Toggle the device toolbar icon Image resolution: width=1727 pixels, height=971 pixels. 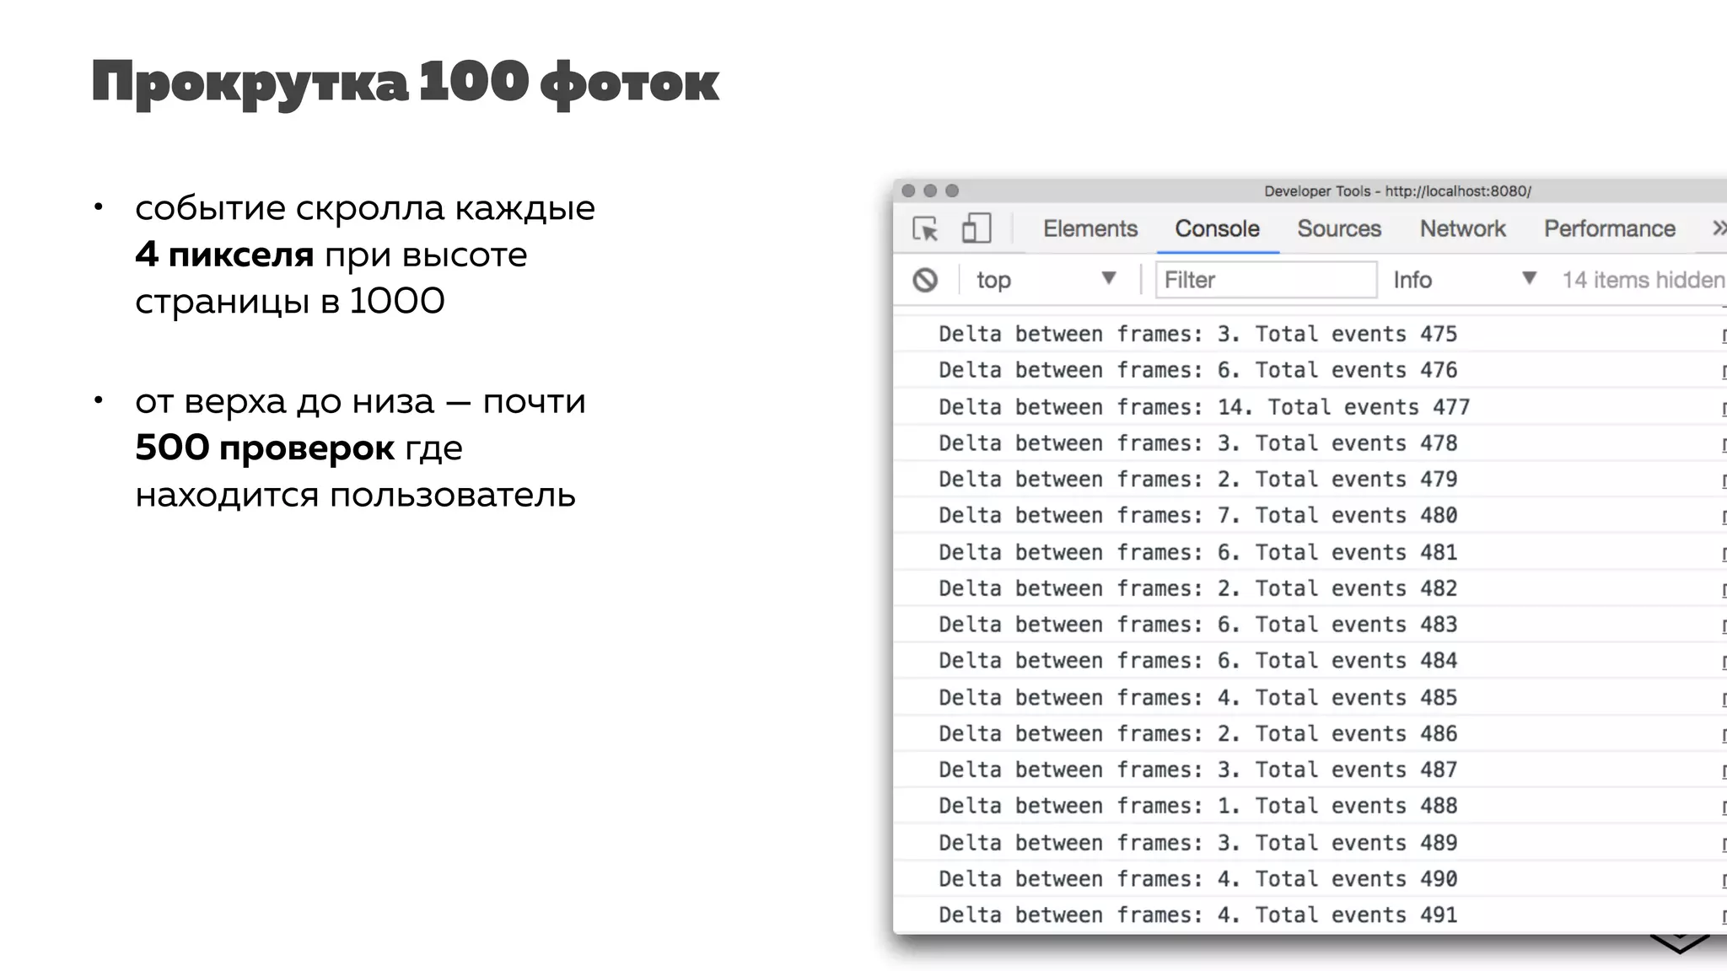(976, 228)
